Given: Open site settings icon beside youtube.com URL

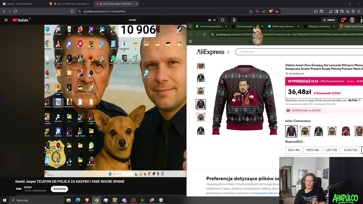Looking at the screenshot, I should click(79, 11).
